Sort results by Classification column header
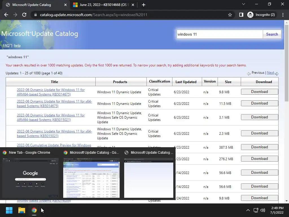This screenshot has width=289, height=217. pyautogui.click(x=159, y=81)
